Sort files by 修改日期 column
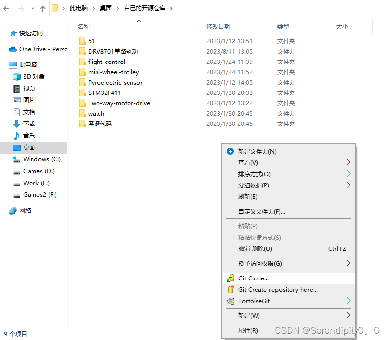Image resolution: width=387 pixels, height=340 pixels. [218, 27]
